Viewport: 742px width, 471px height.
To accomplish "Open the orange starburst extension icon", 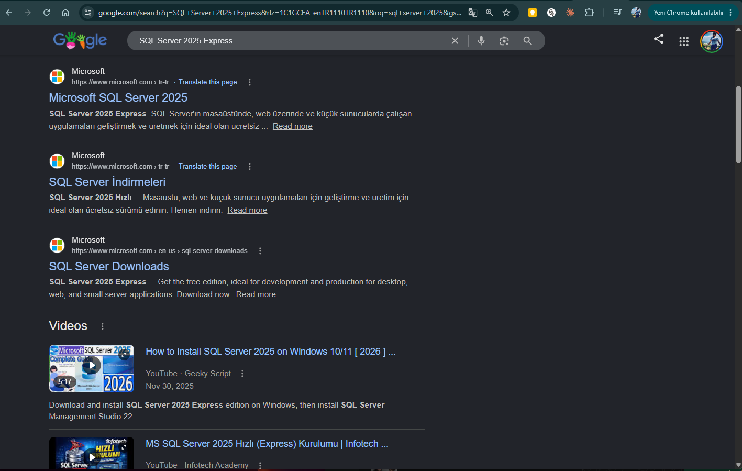I will (570, 13).
